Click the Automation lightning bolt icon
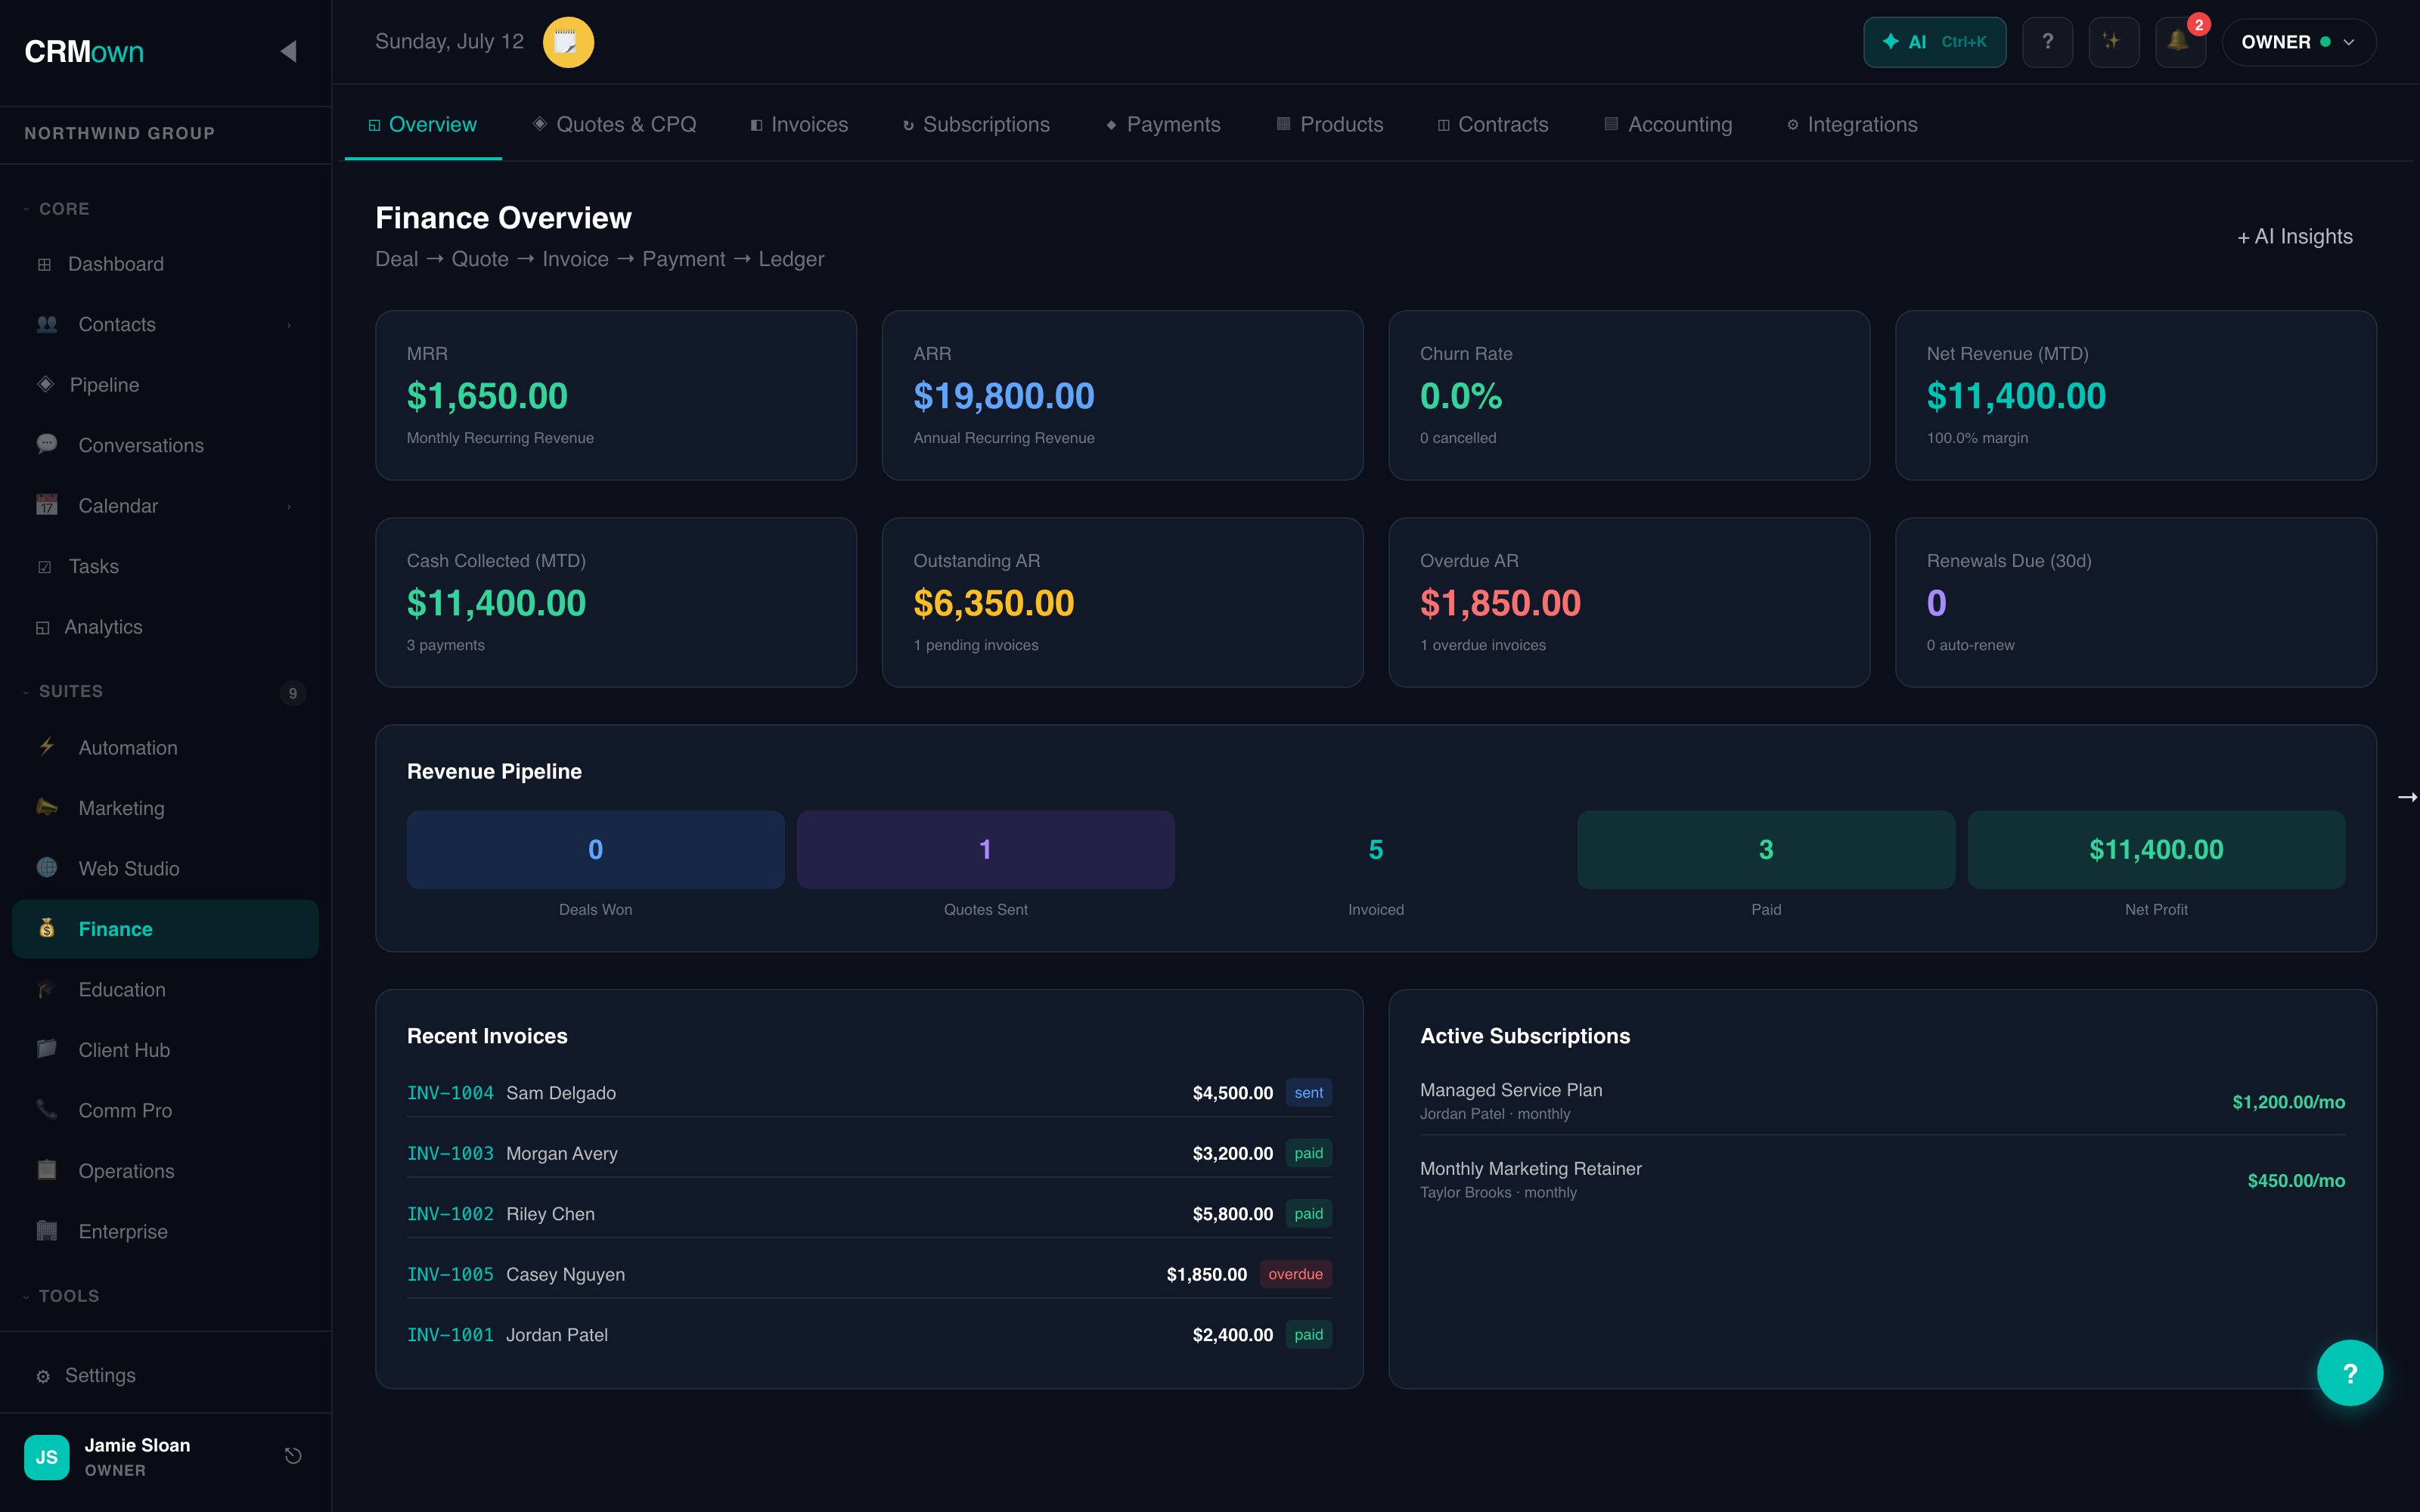 [x=47, y=747]
